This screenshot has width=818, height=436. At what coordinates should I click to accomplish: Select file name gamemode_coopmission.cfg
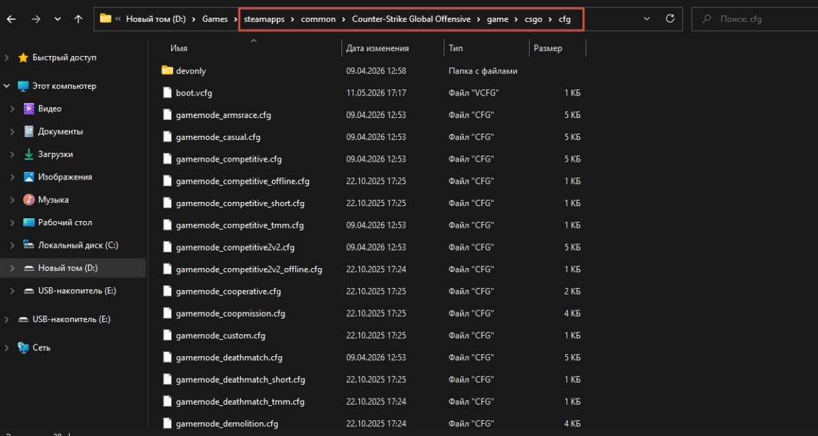click(x=230, y=313)
